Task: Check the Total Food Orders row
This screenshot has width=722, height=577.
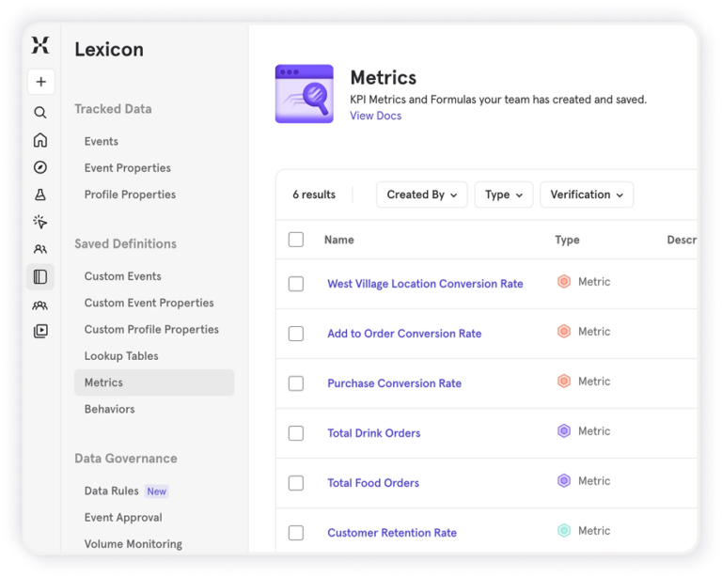Action: pos(296,483)
